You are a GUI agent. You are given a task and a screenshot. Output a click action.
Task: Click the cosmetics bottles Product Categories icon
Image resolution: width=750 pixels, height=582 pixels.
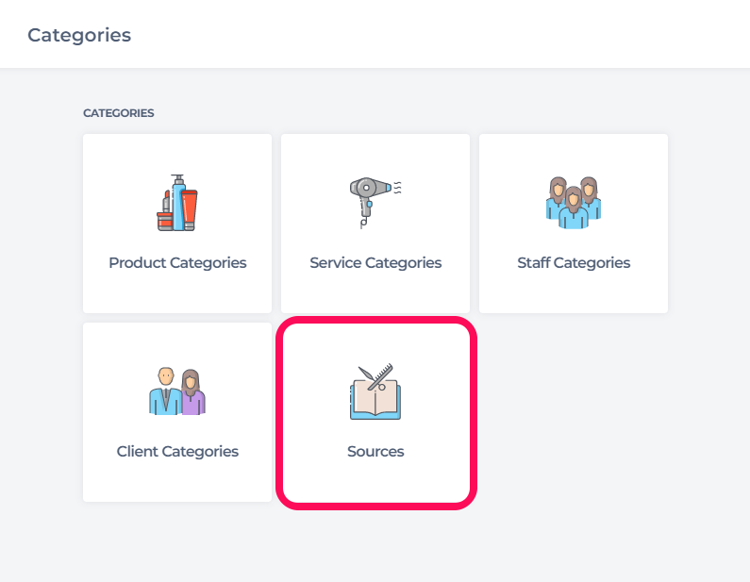click(x=177, y=202)
